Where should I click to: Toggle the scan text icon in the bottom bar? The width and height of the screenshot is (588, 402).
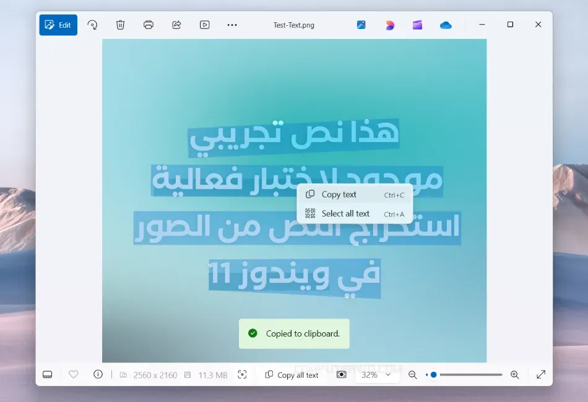[x=242, y=375]
